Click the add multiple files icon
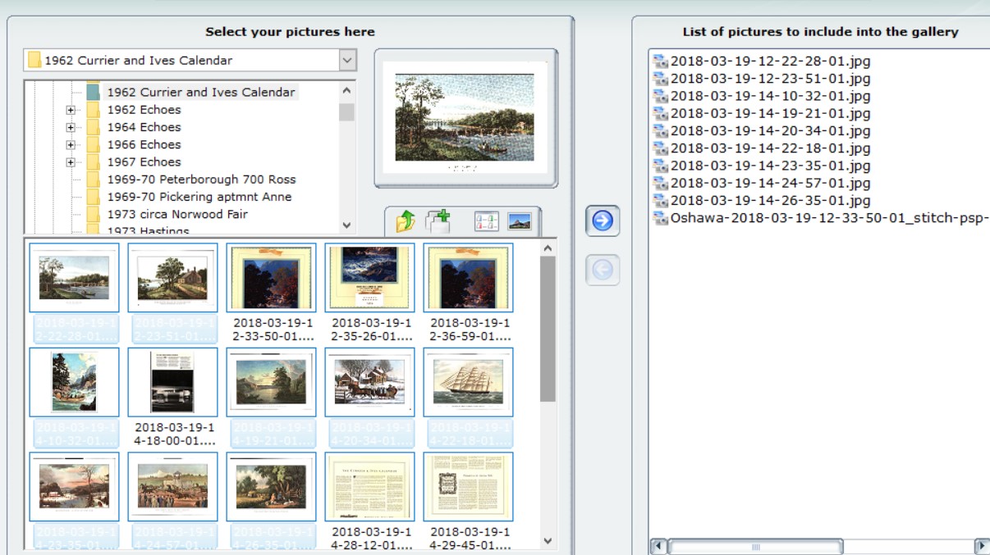This screenshot has height=555, width=990. [x=438, y=221]
